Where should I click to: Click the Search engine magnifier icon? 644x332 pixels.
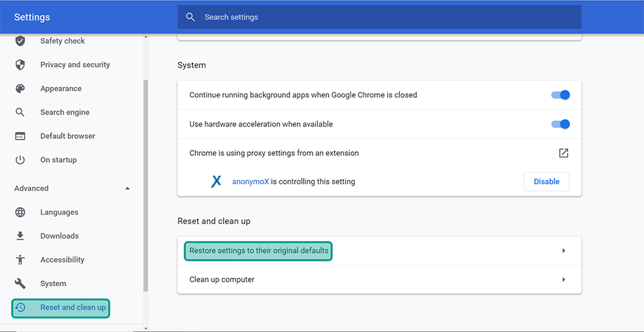(x=20, y=112)
